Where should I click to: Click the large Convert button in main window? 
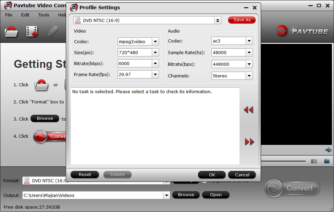click(x=292, y=188)
